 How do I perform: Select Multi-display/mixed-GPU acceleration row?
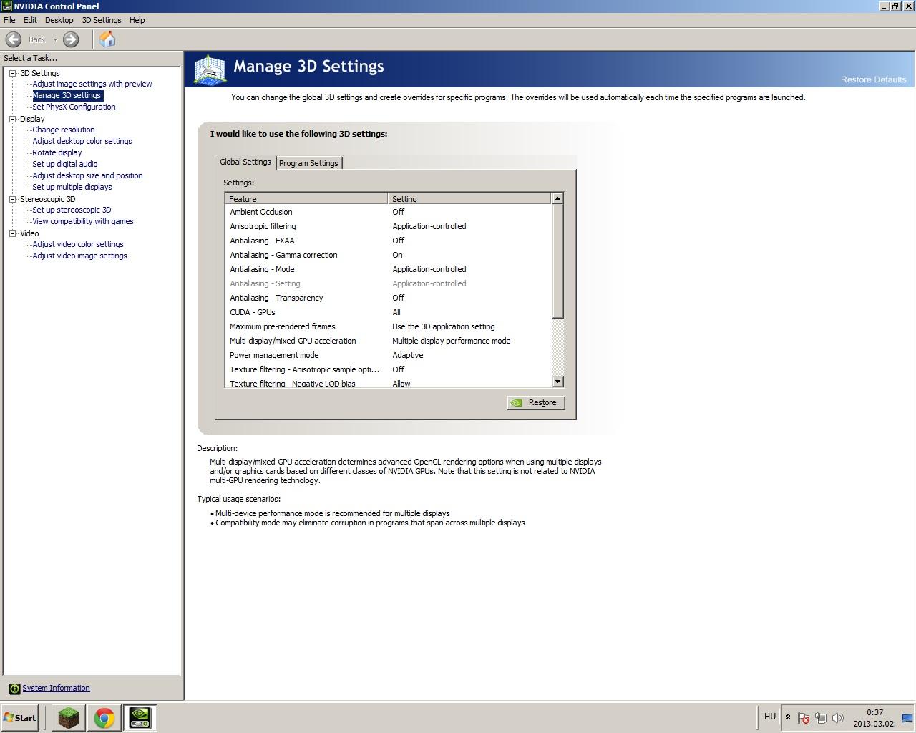pyautogui.click(x=389, y=341)
